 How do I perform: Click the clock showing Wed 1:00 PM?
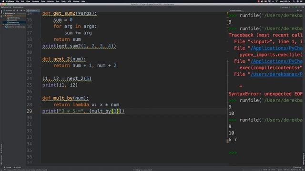(285, 1)
